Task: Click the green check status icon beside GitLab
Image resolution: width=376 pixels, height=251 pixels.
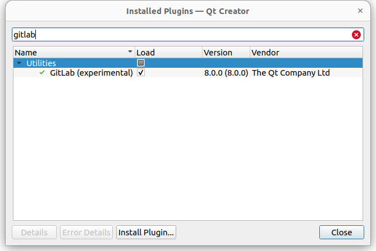Action: 42,73
